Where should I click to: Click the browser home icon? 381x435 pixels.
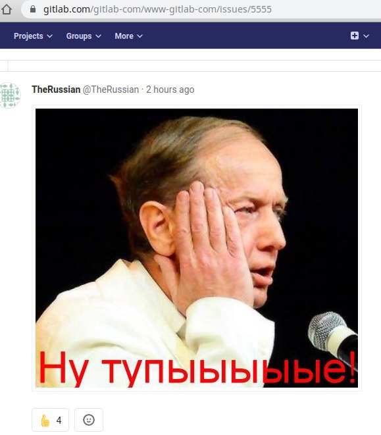tap(7, 9)
